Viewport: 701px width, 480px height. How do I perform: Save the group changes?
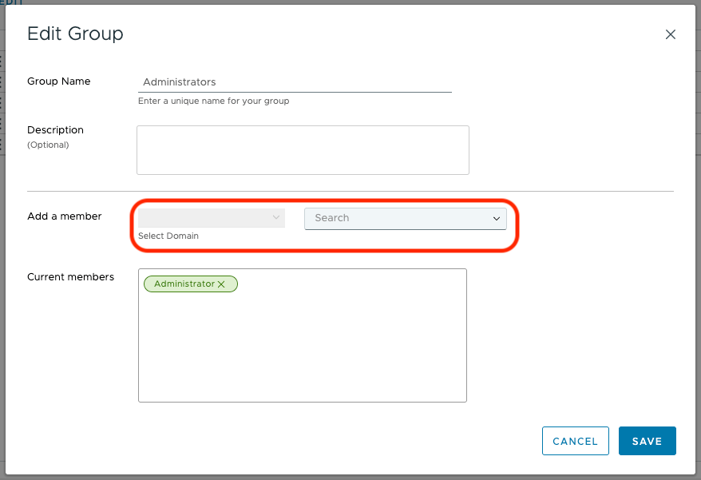tap(647, 441)
